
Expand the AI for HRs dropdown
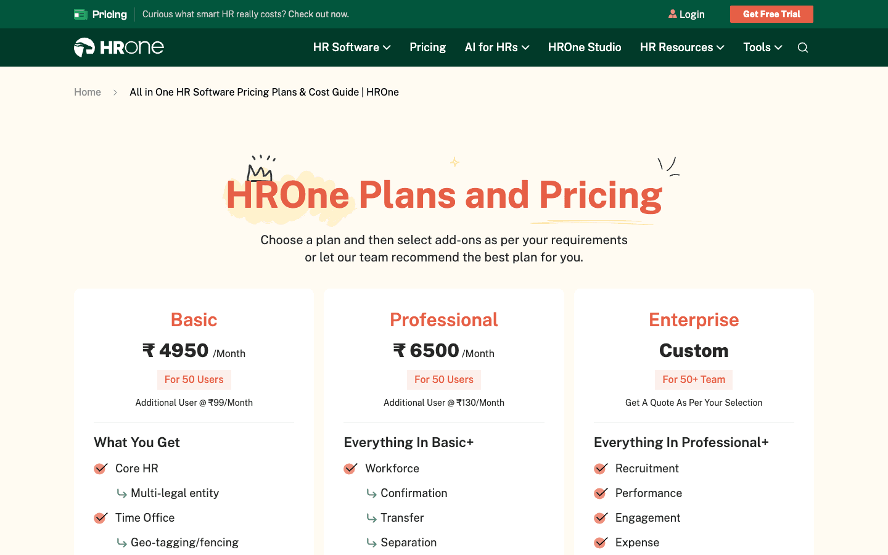pyautogui.click(x=497, y=47)
